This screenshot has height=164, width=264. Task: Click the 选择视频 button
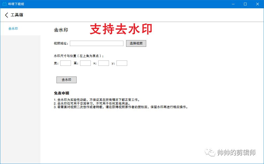click(x=136, y=43)
